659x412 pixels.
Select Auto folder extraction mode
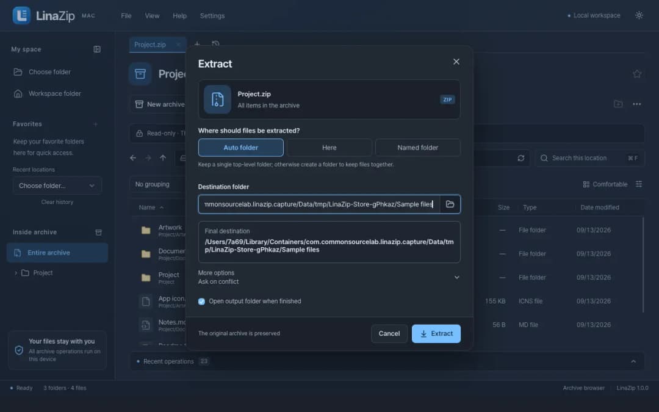coord(241,148)
